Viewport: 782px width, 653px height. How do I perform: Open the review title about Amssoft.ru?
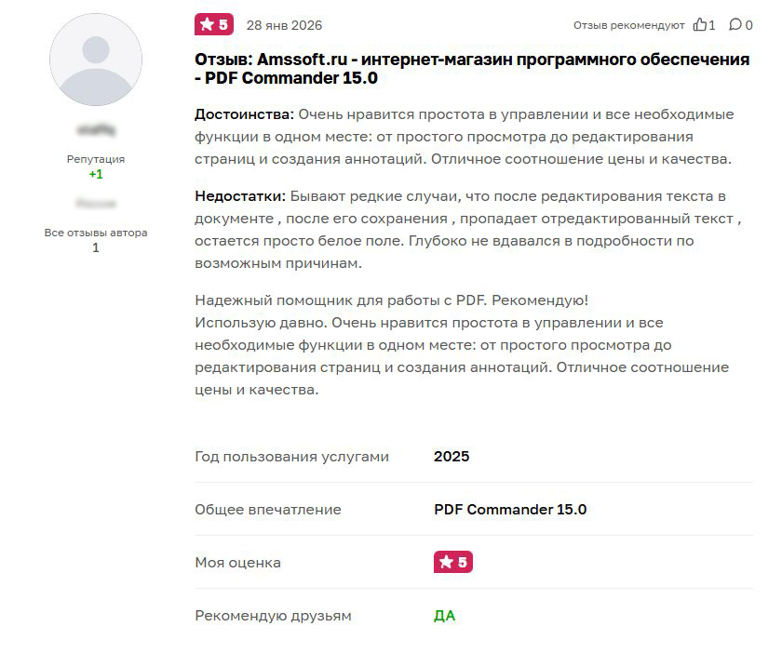(472, 69)
